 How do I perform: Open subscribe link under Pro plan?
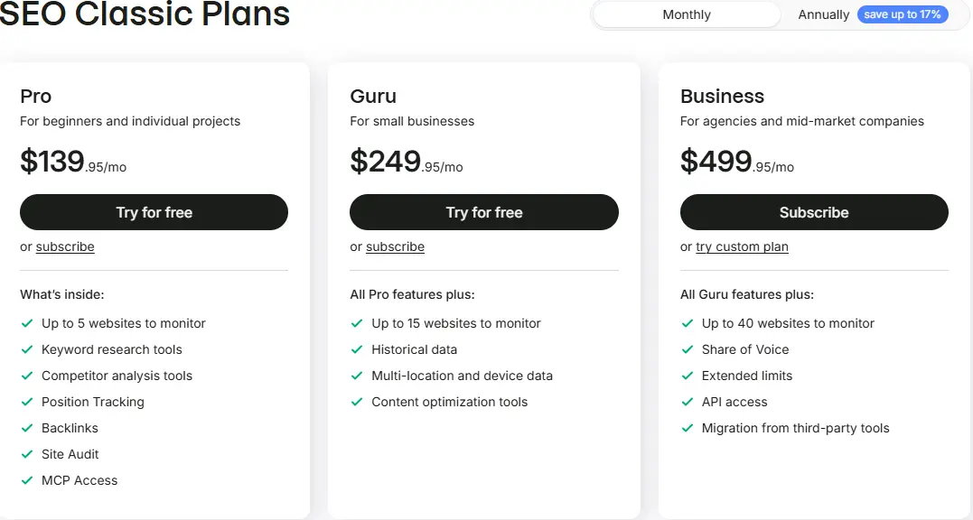(65, 246)
